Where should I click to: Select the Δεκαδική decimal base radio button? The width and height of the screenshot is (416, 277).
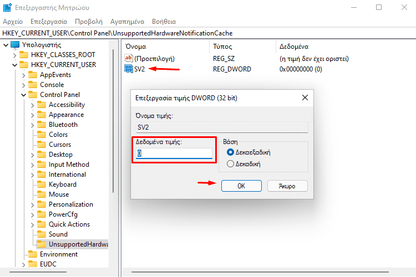pos(230,164)
